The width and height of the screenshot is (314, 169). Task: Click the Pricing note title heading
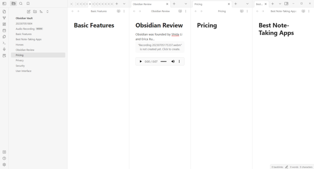pos(207,25)
